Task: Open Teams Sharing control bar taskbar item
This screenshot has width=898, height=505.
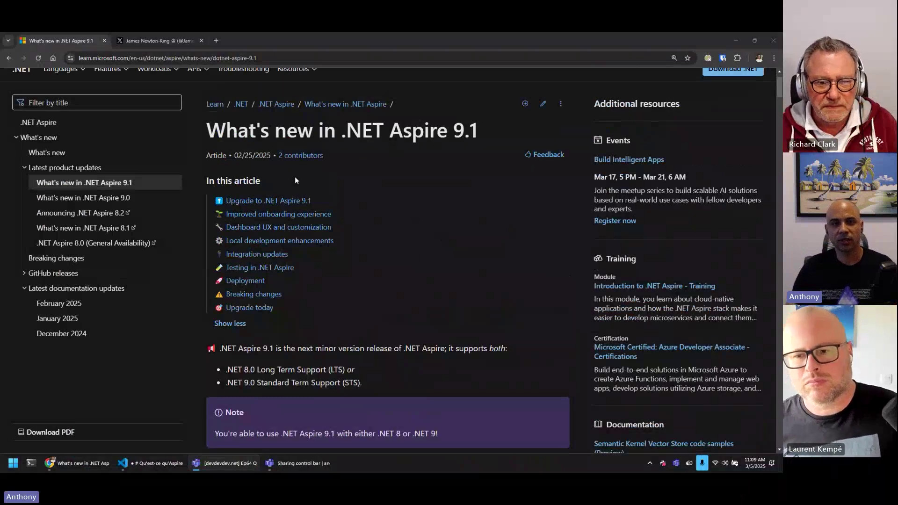Action: pyautogui.click(x=297, y=463)
